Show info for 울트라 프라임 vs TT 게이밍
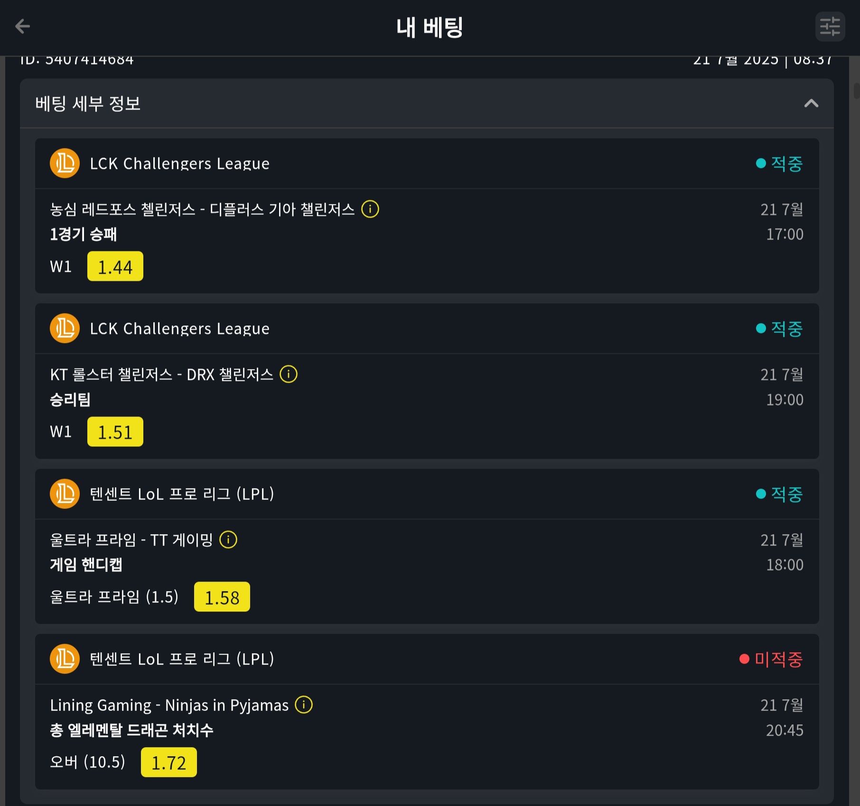Screen dimensions: 860x806 coord(228,540)
